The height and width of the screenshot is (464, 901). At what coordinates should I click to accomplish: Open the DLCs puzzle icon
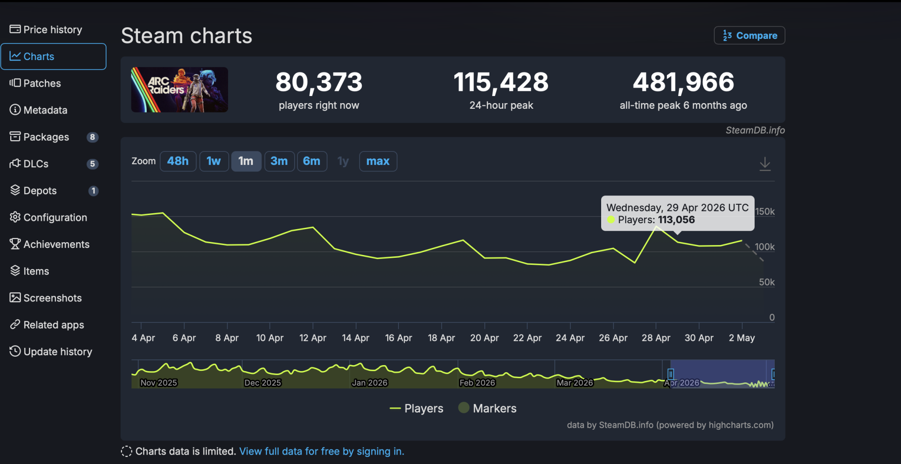(15, 164)
